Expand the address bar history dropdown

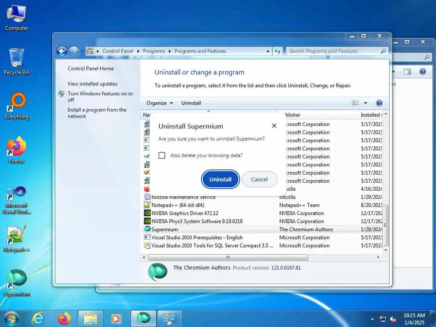pos(268,51)
